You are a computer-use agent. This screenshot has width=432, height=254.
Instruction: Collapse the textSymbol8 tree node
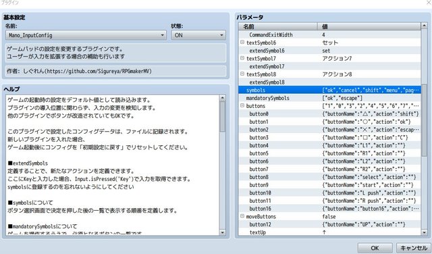click(242, 74)
